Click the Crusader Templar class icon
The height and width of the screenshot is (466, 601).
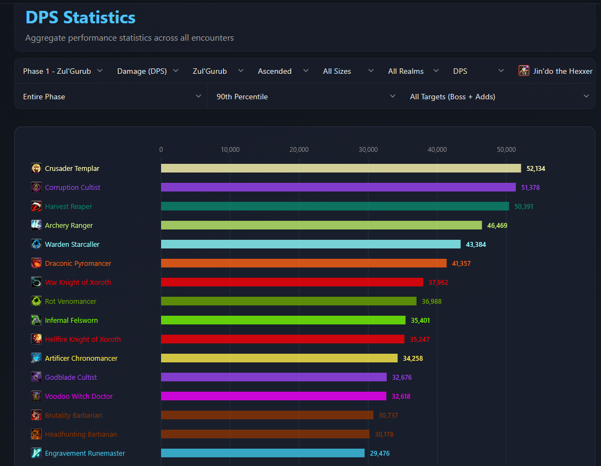tap(36, 168)
